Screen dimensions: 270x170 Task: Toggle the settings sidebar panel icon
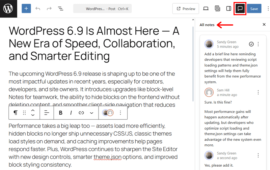pyautogui.click(x=229, y=8)
